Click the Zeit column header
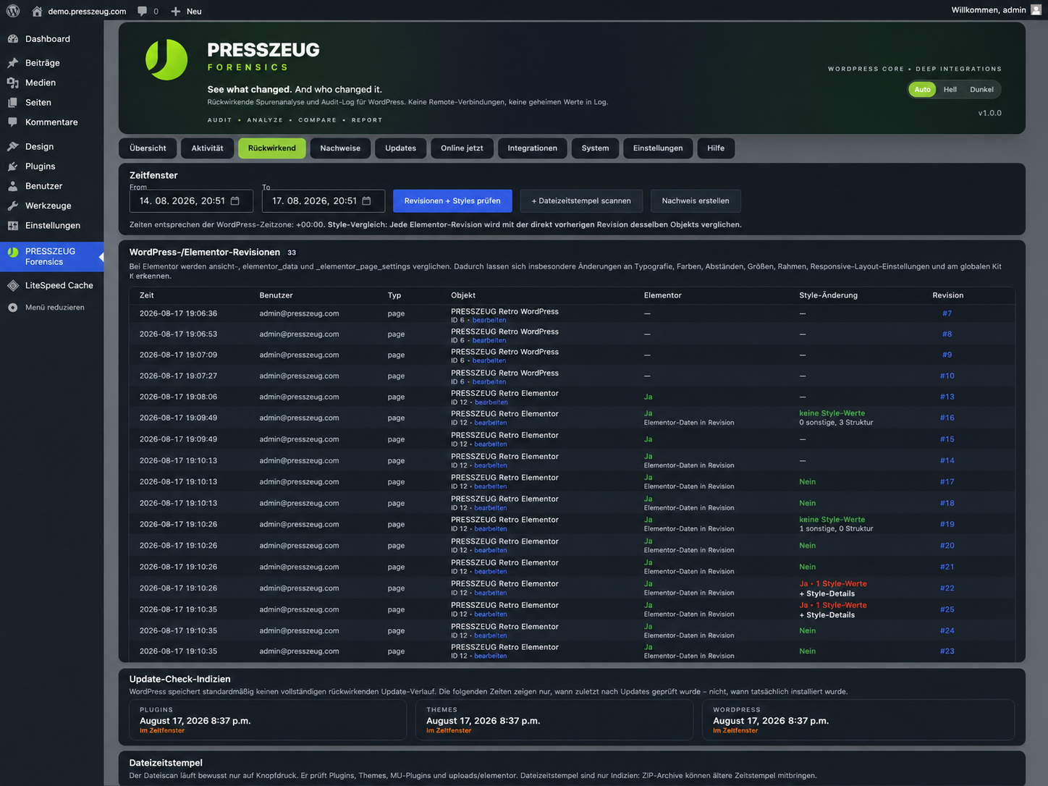1048x786 pixels. coord(146,295)
